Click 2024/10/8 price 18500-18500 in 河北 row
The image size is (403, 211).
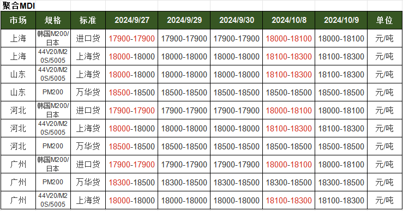pyautogui.click(x=289, y=147)
